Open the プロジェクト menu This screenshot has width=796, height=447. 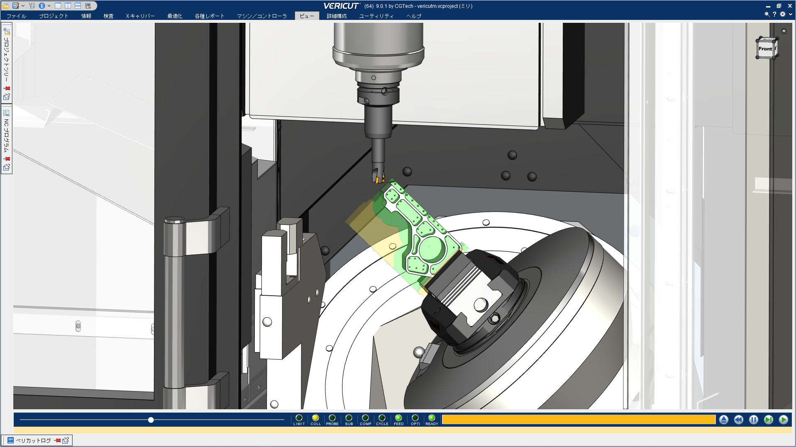(54, 16)
